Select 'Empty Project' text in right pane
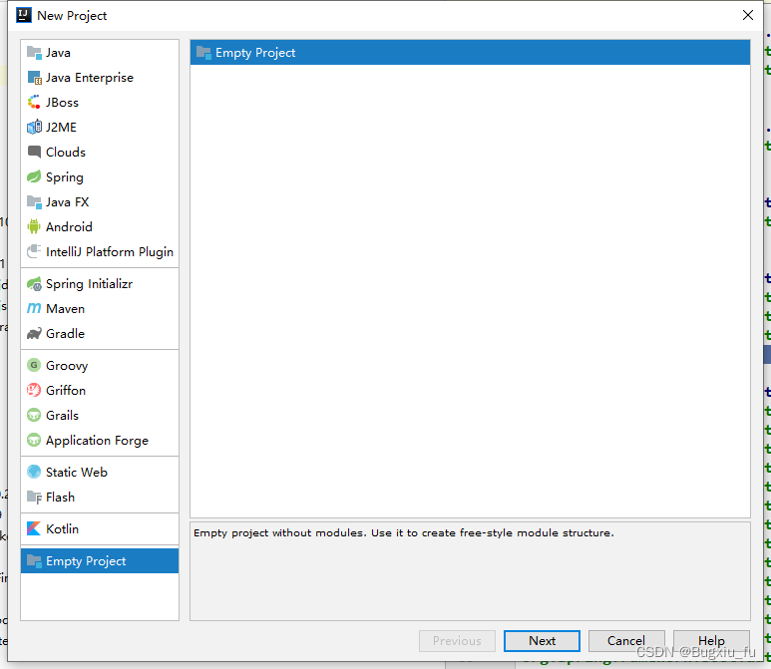The width and height of the screenshot is (771, 669). [255, 53]
